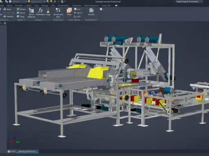209x156 pixels.
Task: Switch to the Tools ribbon tab
Action: pos(36,6)
